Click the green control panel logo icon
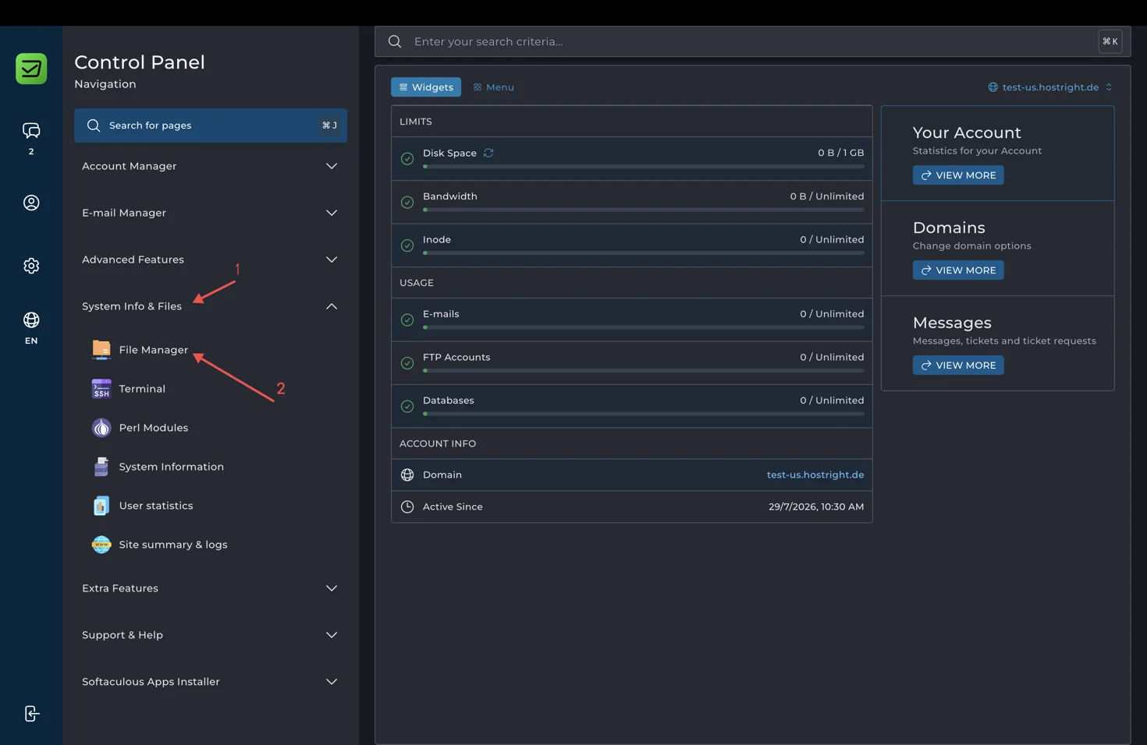 [x=31, y=69]
